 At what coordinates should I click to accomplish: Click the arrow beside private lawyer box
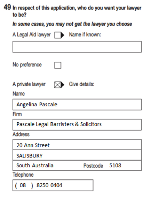point(63,85)
